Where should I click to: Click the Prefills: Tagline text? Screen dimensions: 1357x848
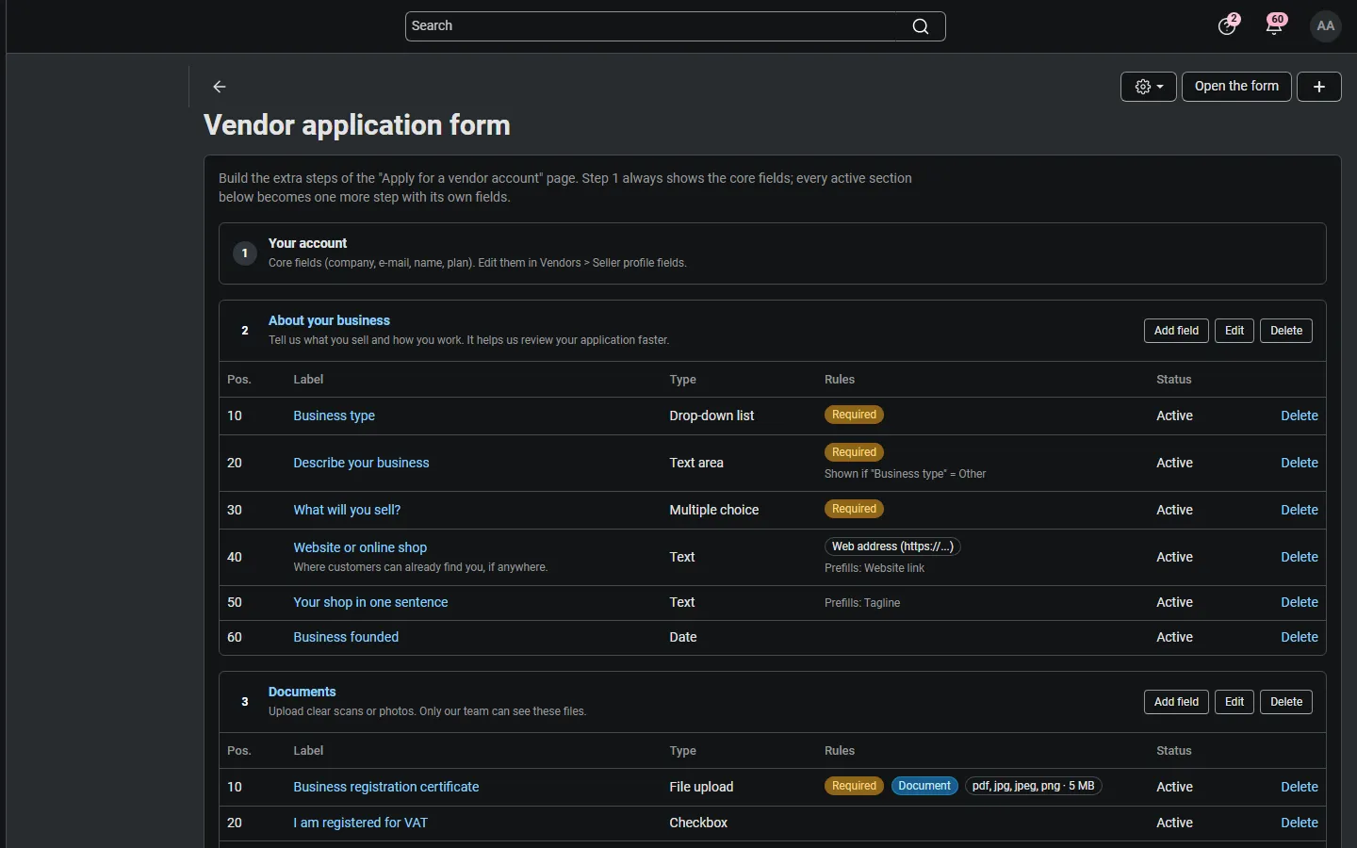click(862, 603)
